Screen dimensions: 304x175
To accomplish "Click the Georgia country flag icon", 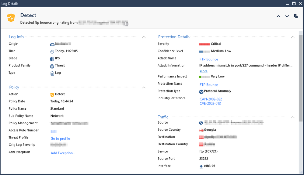I will pos(201,130).
